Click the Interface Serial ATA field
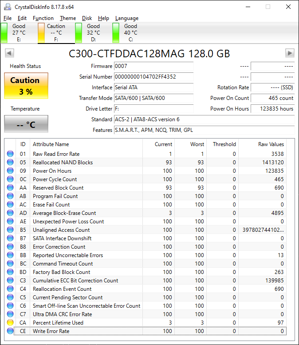The height and width of the screenshot is (345, 299). [153, 87]
